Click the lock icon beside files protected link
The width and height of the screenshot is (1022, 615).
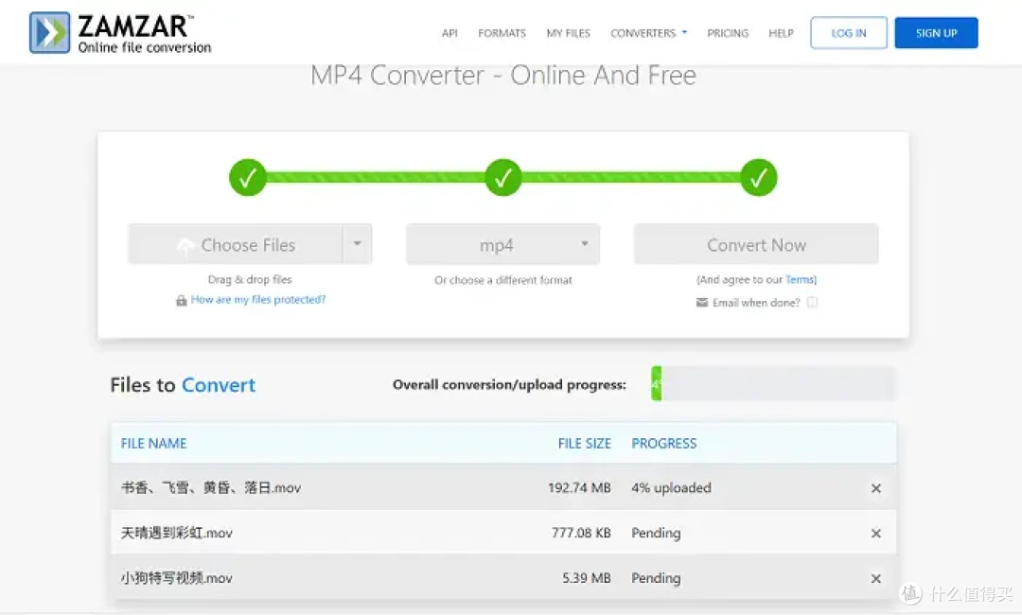tap(181, 300)
